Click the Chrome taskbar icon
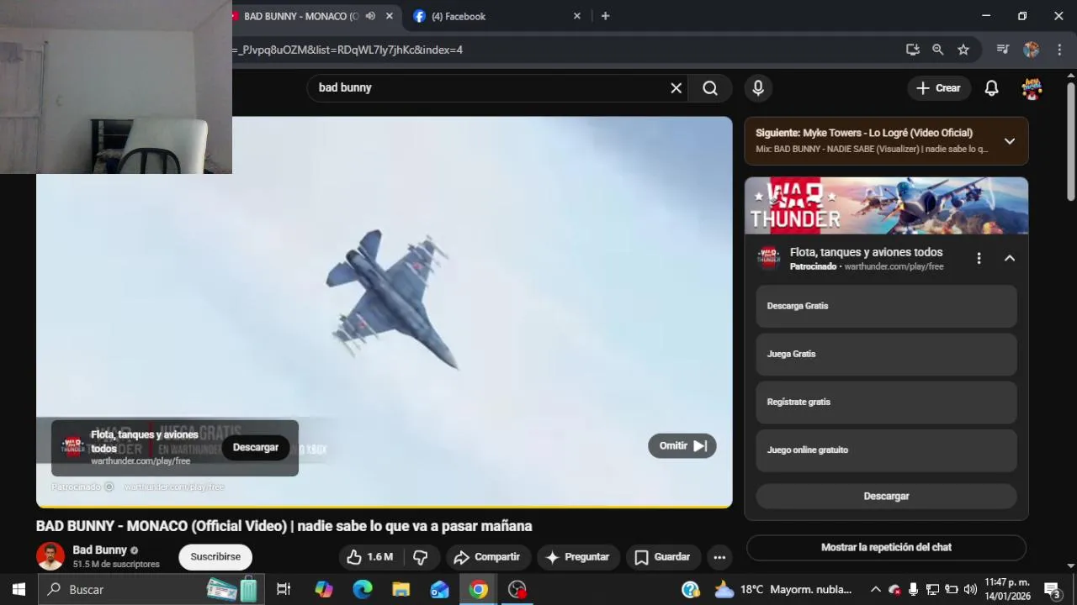 [479, 589]
